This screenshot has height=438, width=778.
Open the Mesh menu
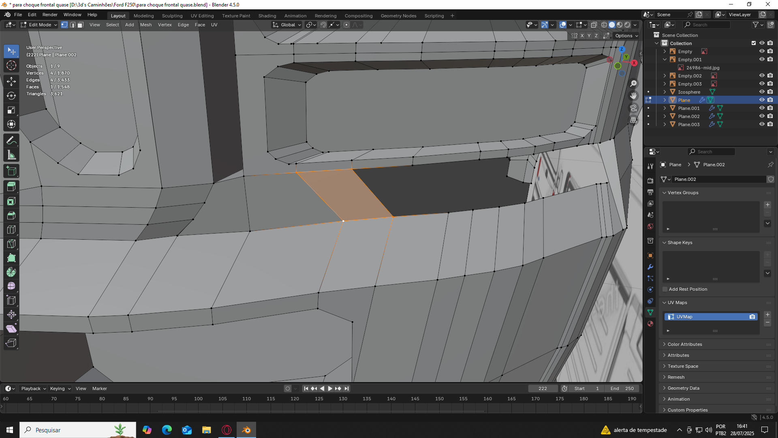145,25
